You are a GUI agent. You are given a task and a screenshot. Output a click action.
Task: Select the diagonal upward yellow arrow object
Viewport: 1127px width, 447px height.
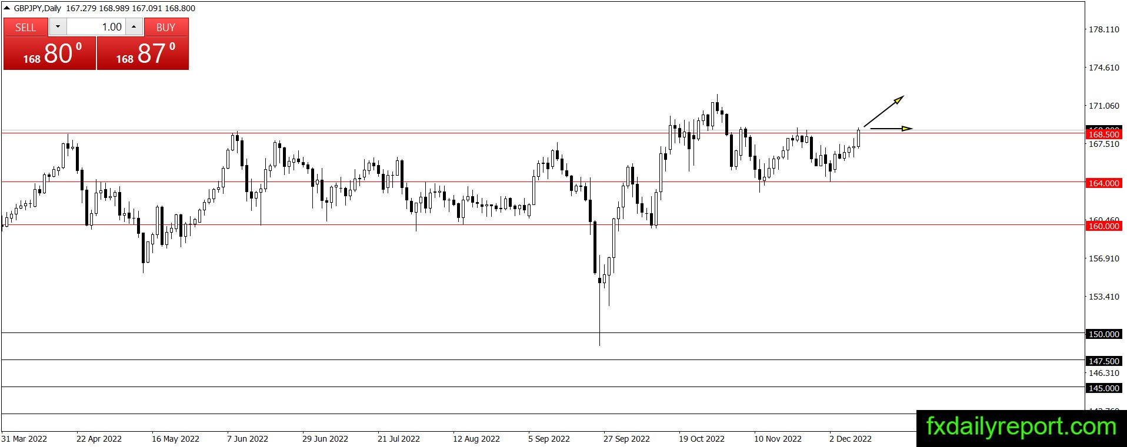pos(883,111)
